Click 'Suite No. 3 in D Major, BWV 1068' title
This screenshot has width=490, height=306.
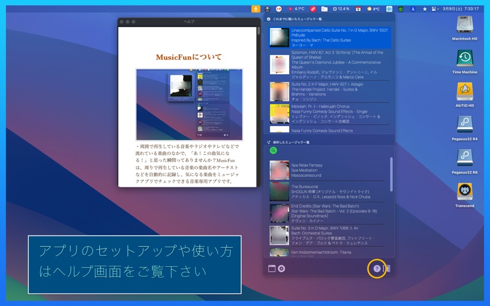[x=325, y=228]
